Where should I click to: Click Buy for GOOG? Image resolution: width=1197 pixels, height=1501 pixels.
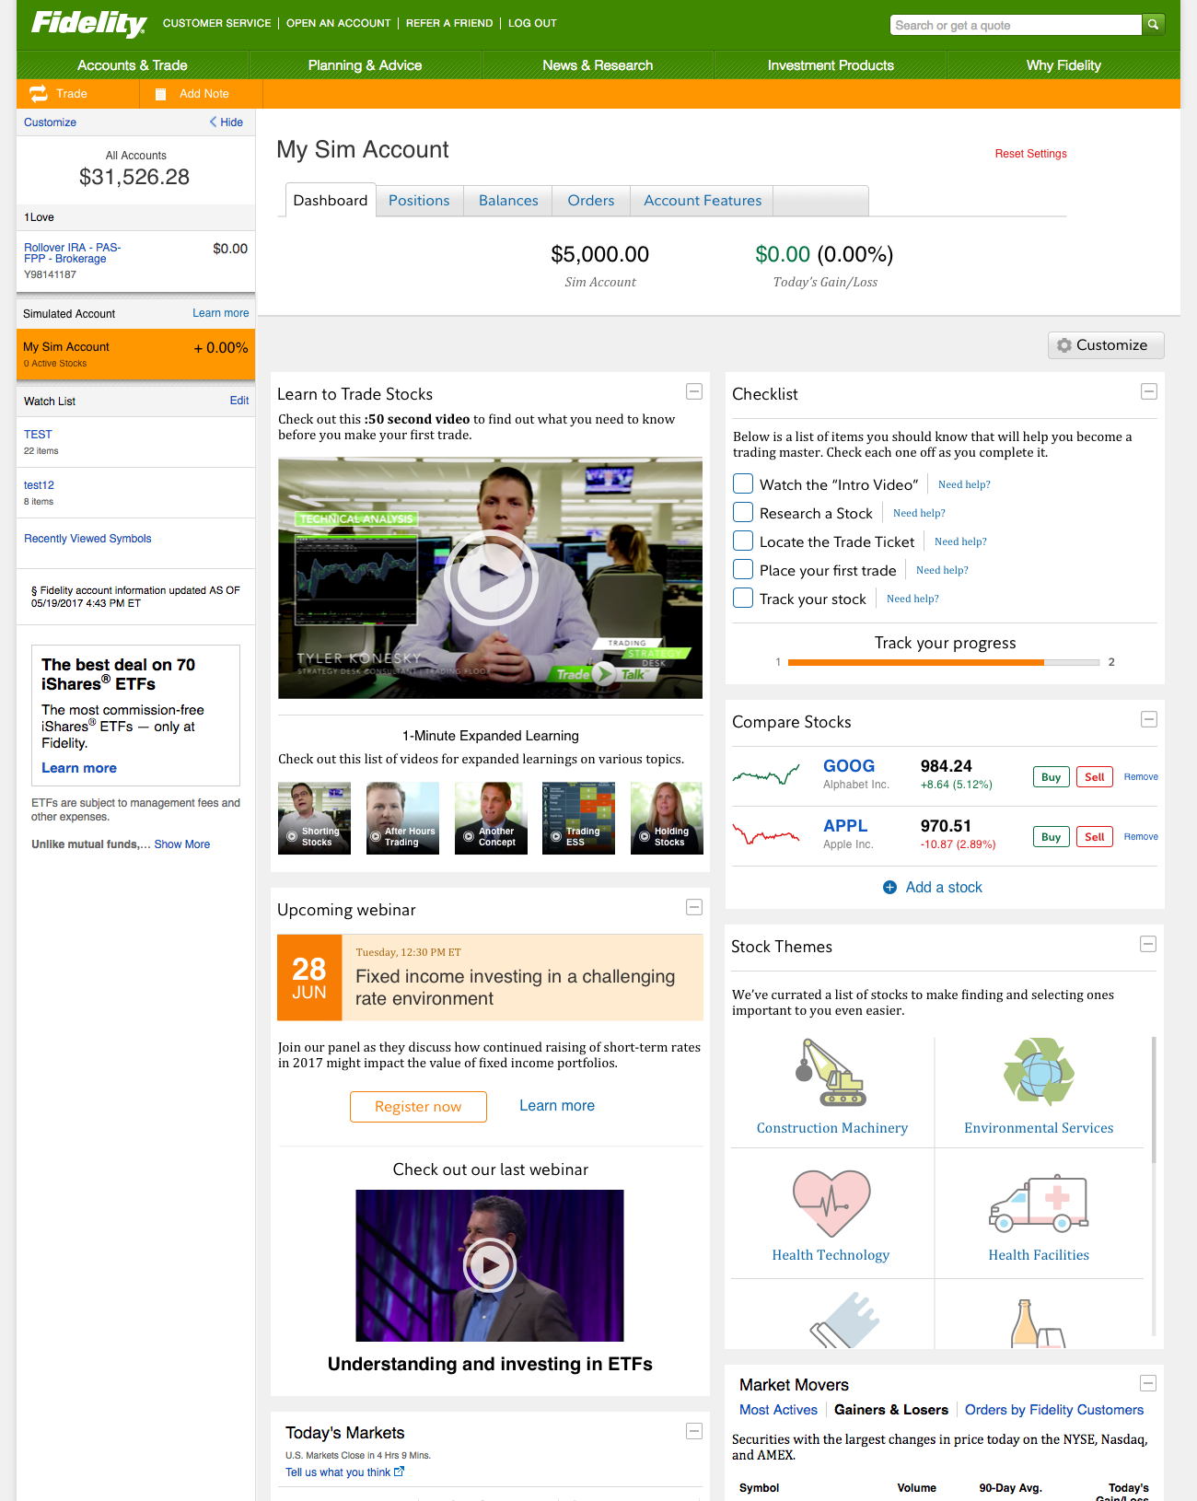pos(1051,777)
